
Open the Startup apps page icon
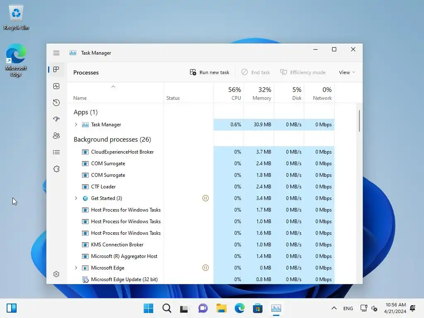[x=56, y=119]
